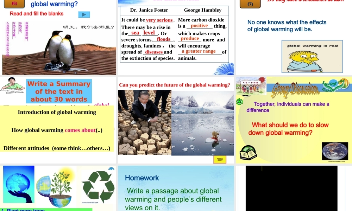Select the green recycling arrows symbol
Image resolution: width=352 pixels, height=211 pixels.
tap(98, 186)
